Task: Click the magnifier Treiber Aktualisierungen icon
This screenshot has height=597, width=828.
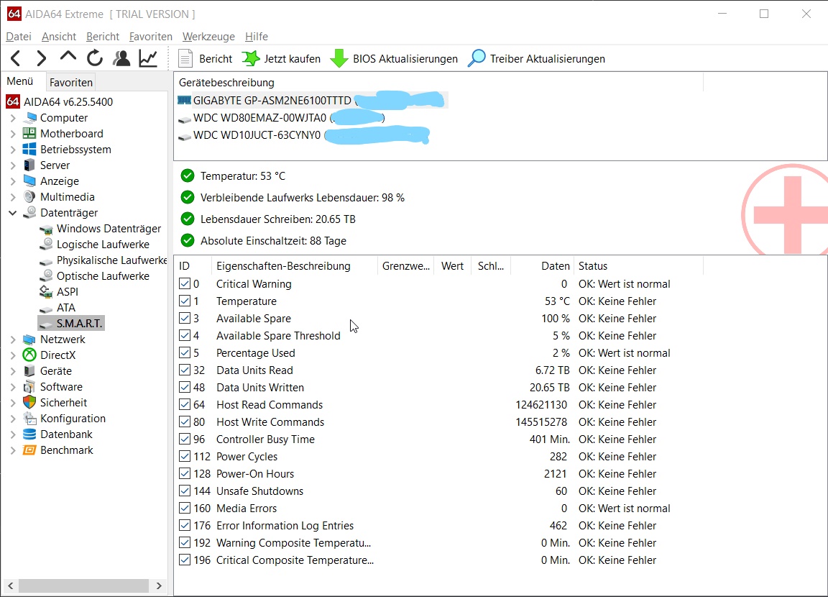Action: (x=477, y=58)
